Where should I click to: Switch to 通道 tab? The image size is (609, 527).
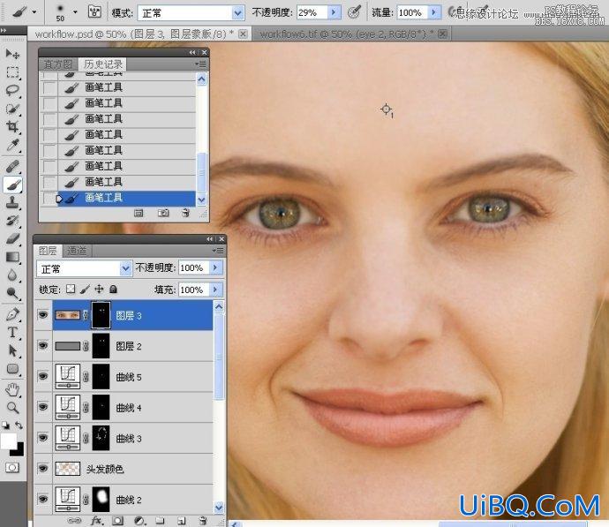pos(77,251)
